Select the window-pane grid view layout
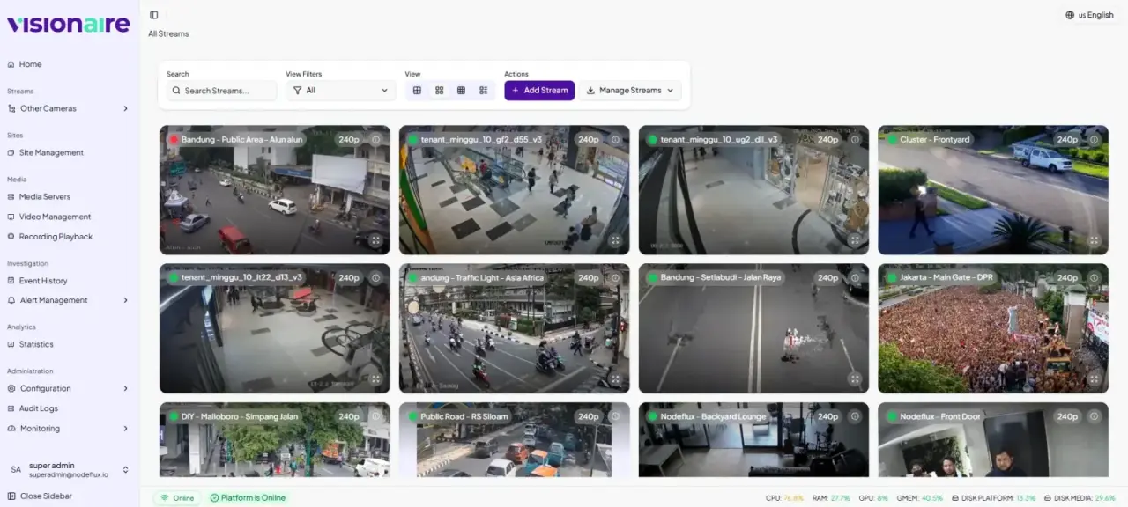Screen dimensions: 1128x507 [417, 91]
